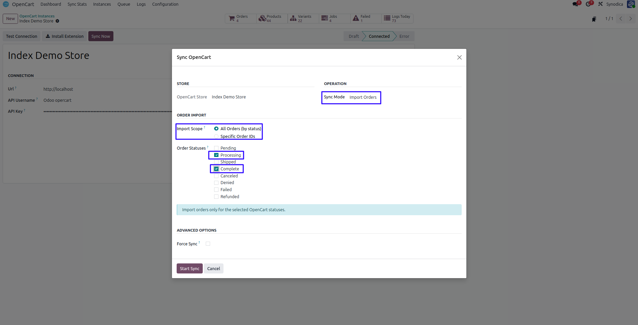Check the Failed order status

tap(216, 190)
